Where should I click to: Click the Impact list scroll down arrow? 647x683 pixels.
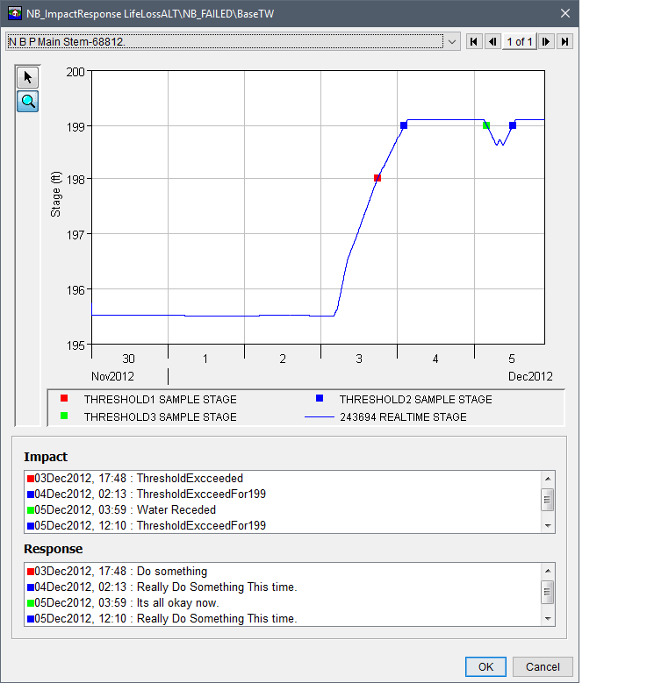pyautogui.click(x=548, y=526)
